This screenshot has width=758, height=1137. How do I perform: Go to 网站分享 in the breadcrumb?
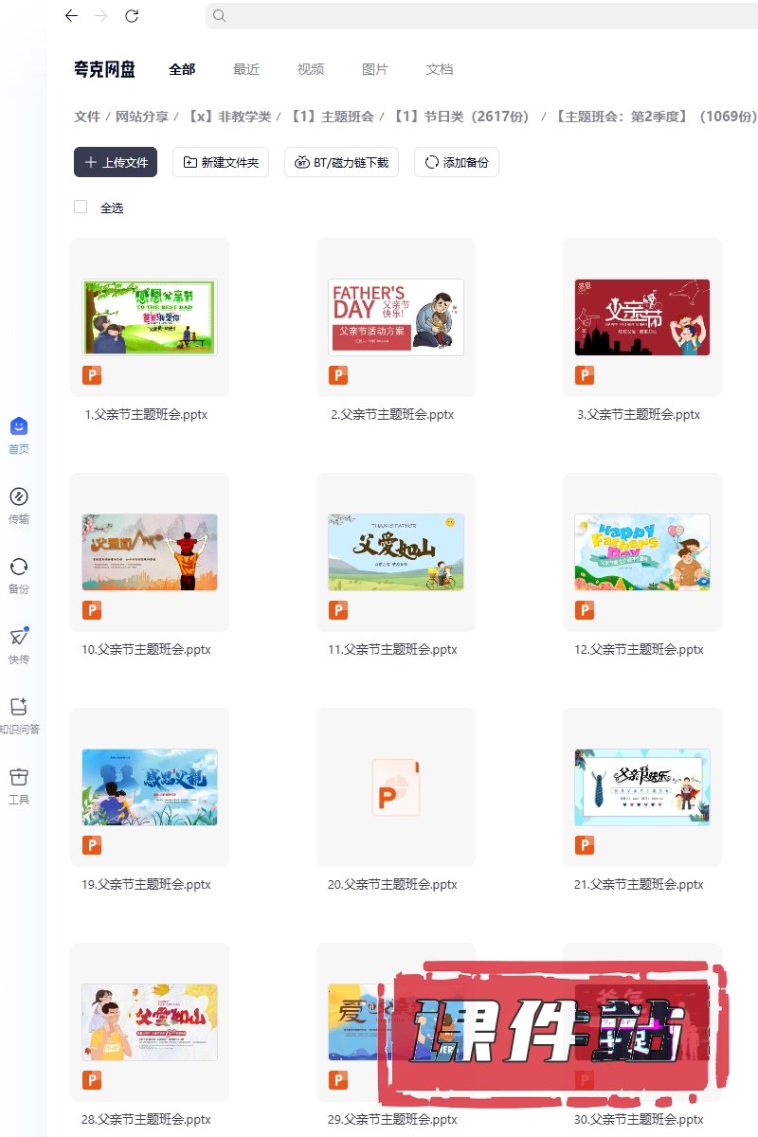tap(142, 117)
